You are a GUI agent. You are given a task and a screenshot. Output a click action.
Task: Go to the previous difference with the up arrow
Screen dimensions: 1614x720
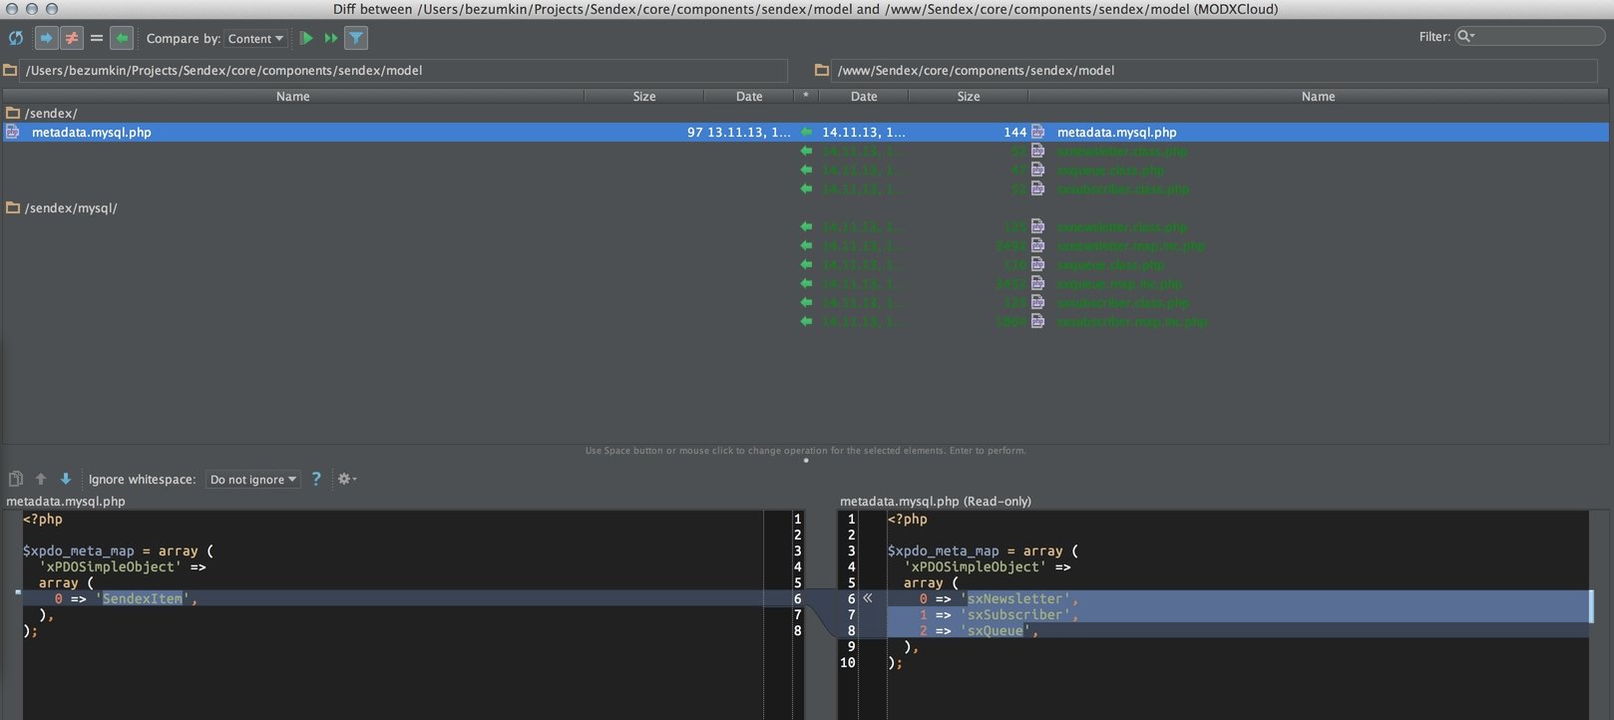pyautogui.click(x=41, y=479)
